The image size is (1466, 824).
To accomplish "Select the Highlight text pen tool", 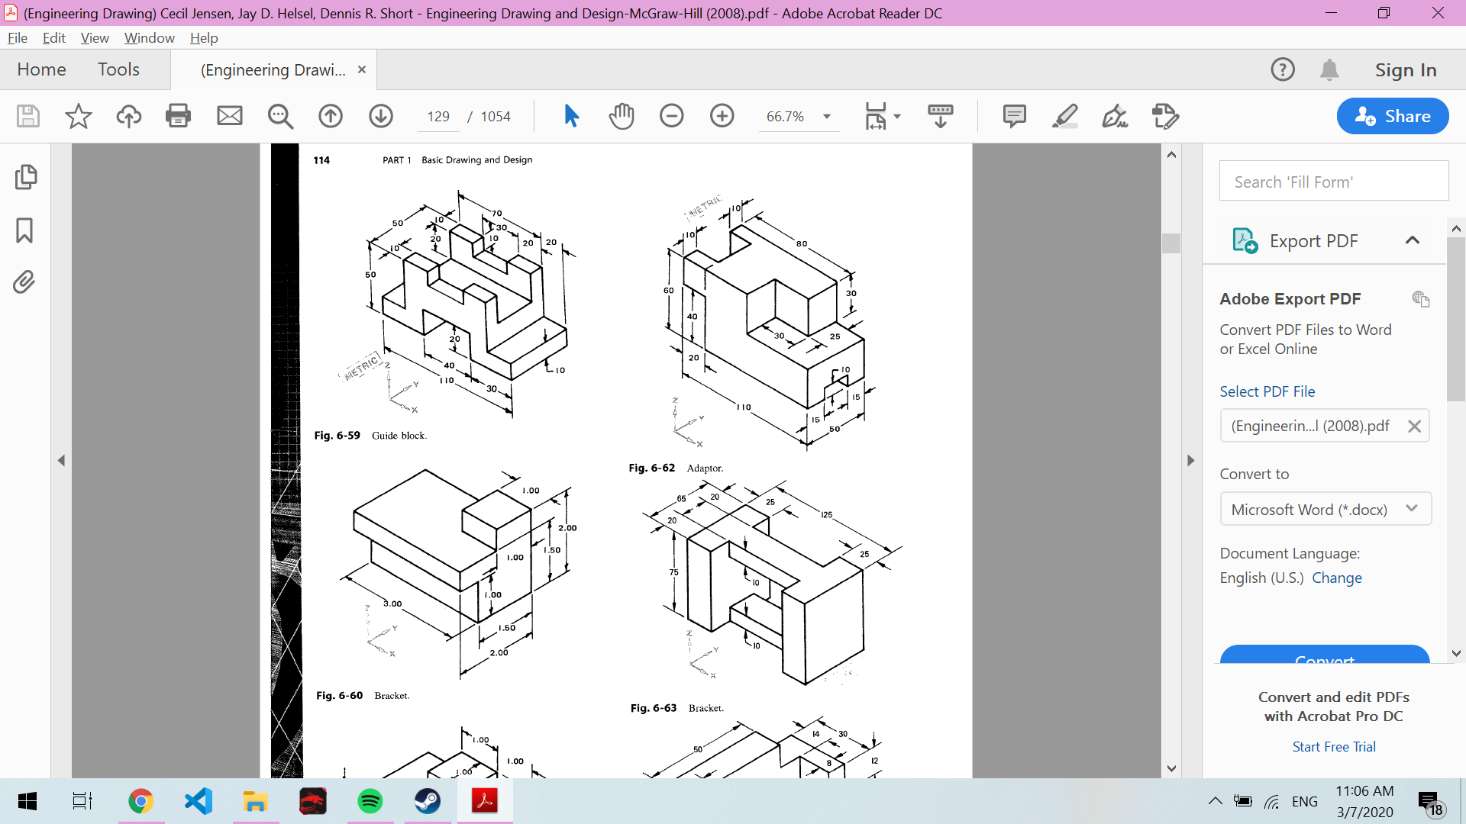I will [1064, 116].
